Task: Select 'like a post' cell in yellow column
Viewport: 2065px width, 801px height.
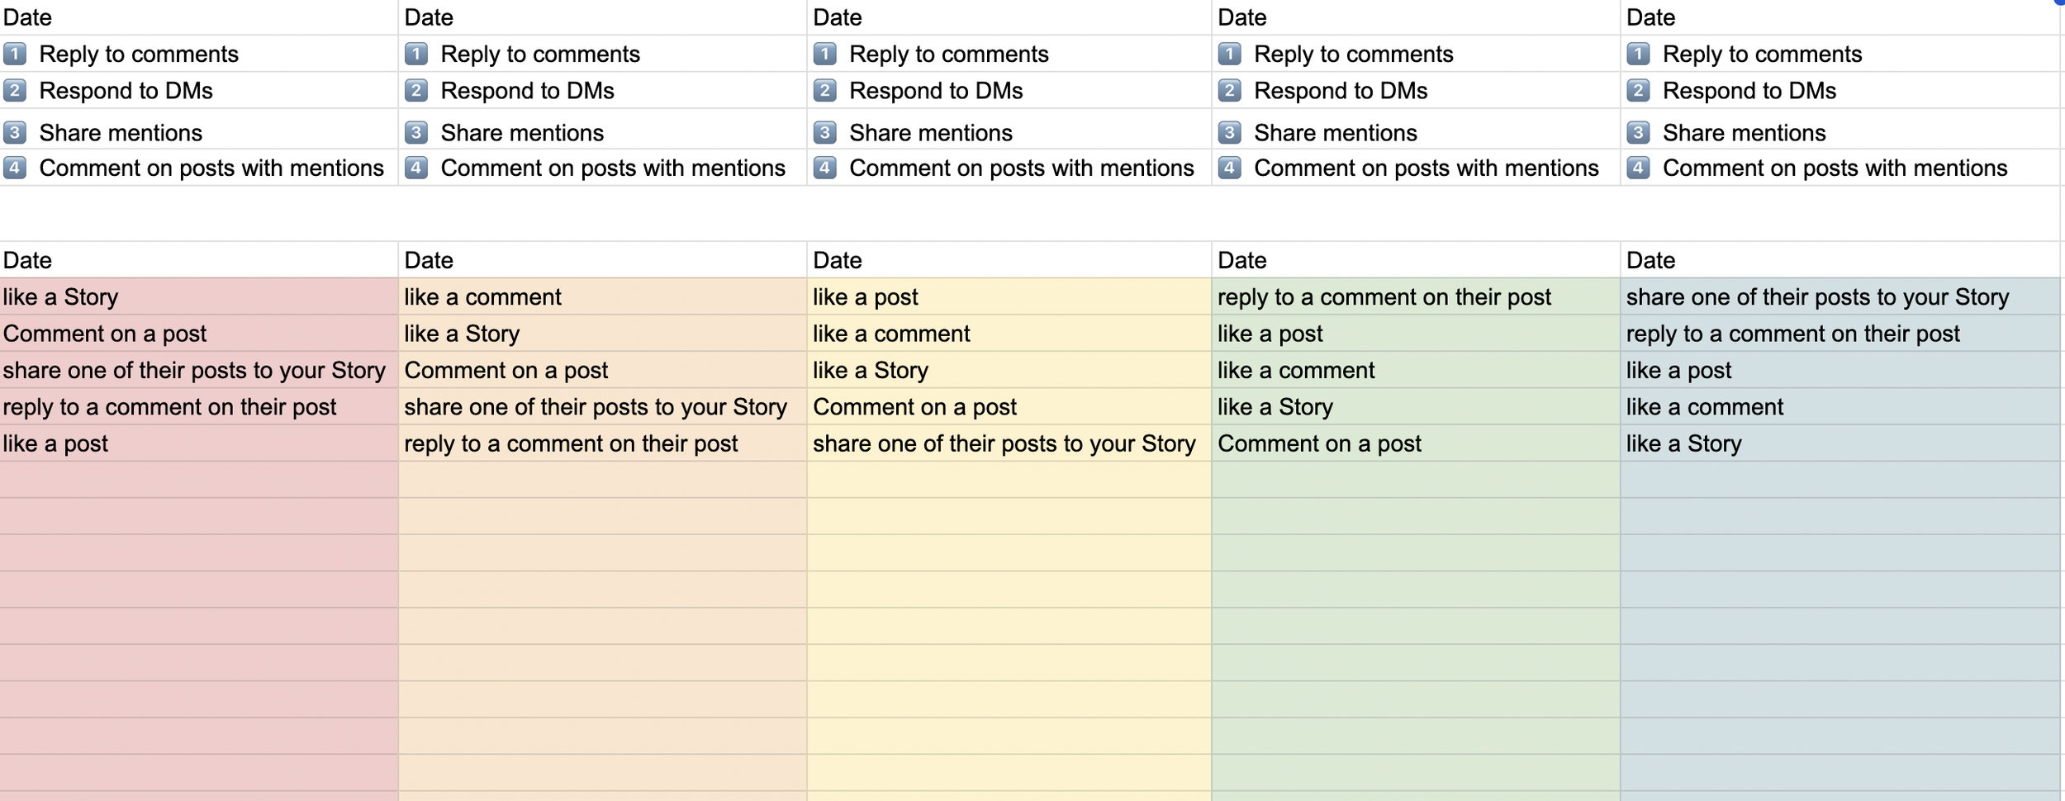Action: point(1009,296)
